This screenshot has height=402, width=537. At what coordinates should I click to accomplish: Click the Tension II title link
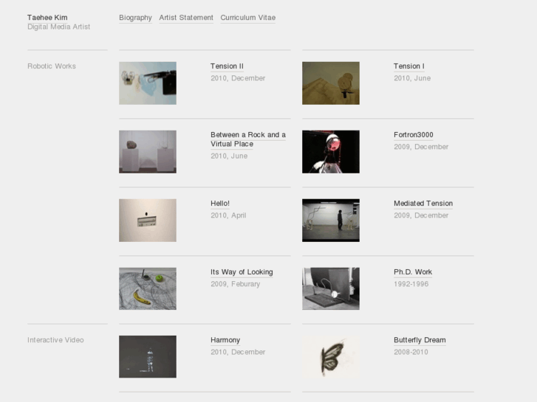[227, 66]
